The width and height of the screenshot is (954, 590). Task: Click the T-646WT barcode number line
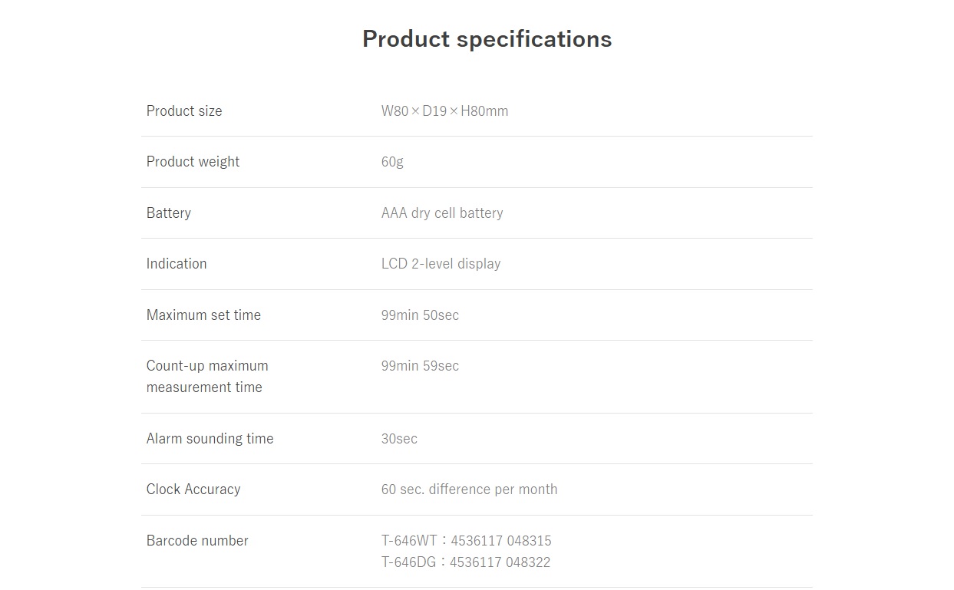tap(466, 541)
